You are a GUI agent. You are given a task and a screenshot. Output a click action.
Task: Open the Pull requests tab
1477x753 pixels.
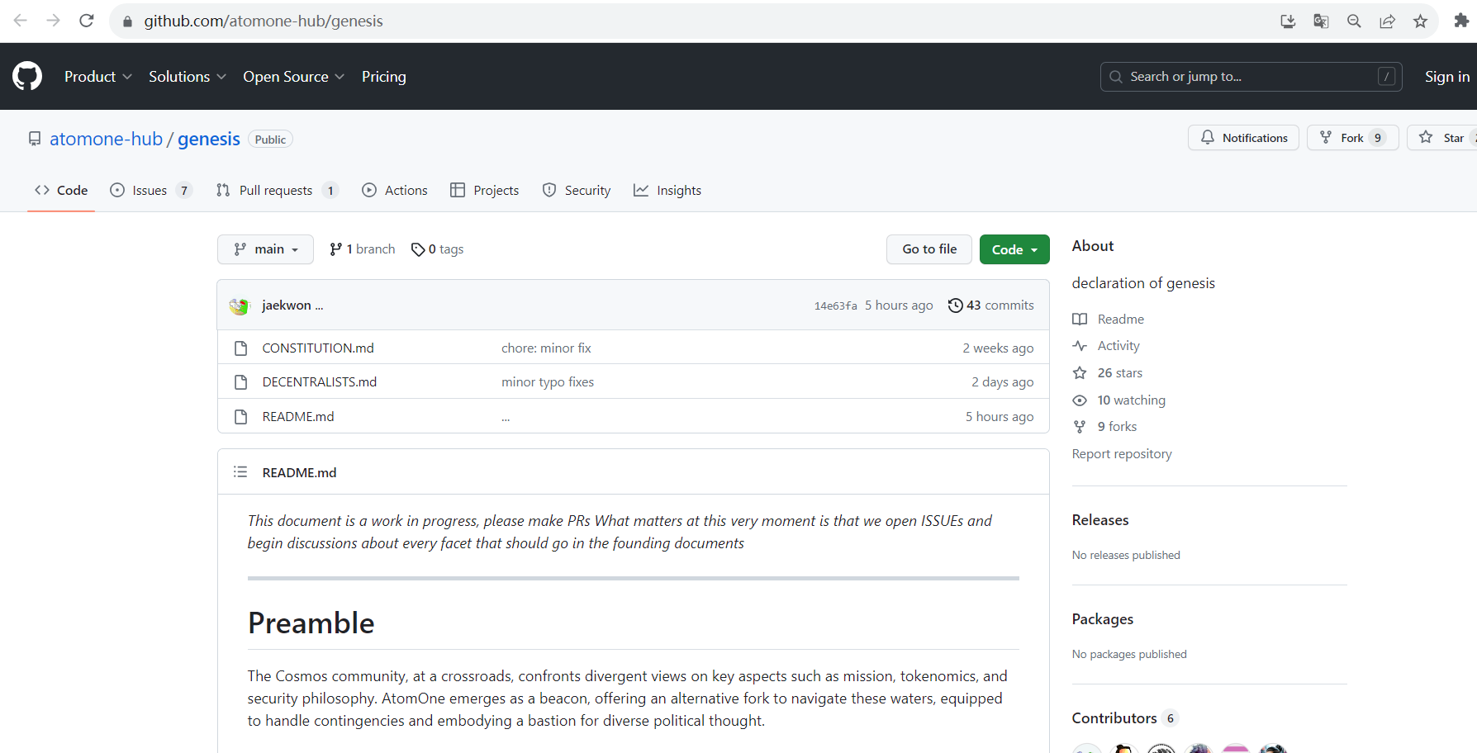coord(278,191)
